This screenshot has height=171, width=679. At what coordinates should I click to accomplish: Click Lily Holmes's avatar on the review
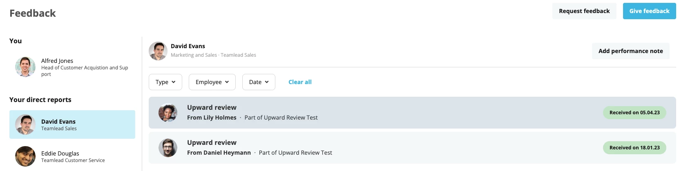tap(168, 113)
